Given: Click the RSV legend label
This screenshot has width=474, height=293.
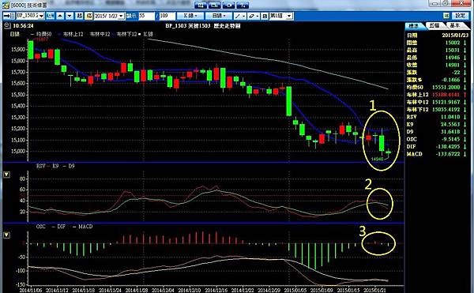Looking at the screenshot, I should [41, 166].
